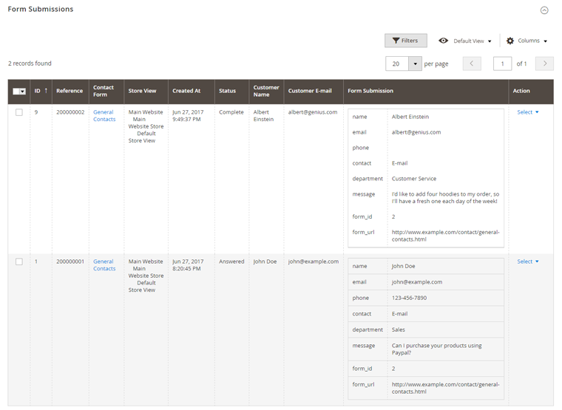Open General Contacts link for John Doe

104,265
